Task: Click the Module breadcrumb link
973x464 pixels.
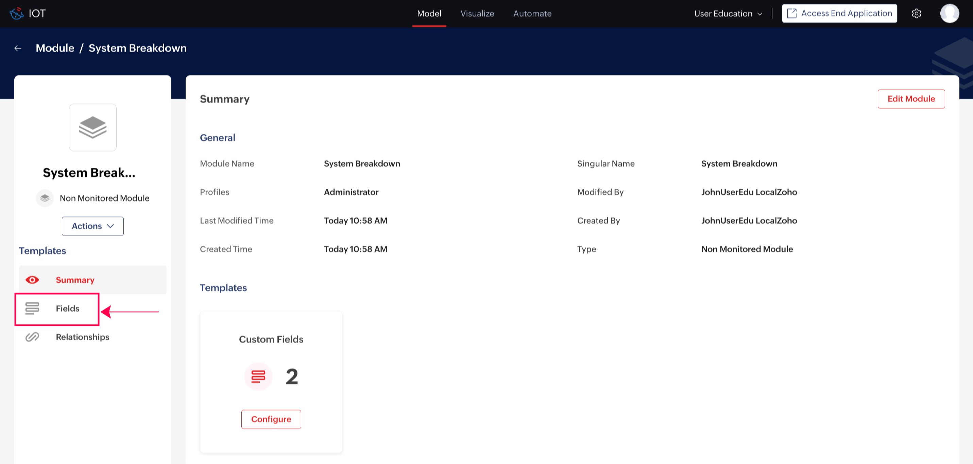Action: coord(55,48)
